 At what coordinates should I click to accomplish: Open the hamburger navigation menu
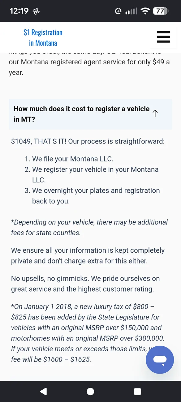163,37
